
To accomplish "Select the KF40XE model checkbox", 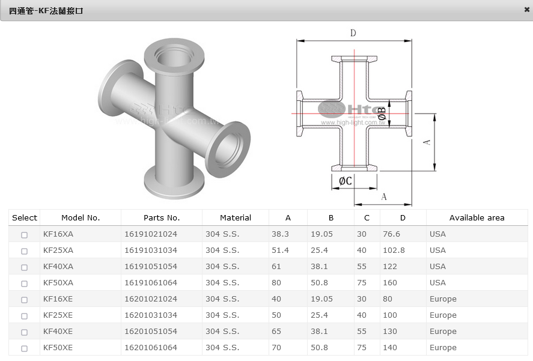I will [x=25, y=332].
